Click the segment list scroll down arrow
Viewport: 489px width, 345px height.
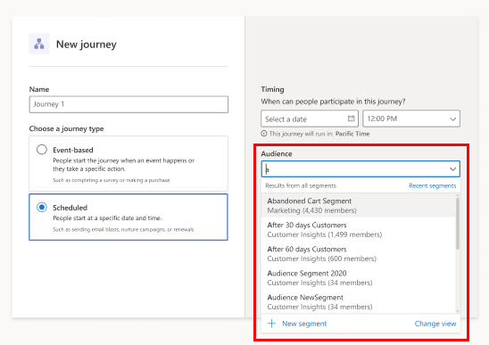click(x=458, y=311)
